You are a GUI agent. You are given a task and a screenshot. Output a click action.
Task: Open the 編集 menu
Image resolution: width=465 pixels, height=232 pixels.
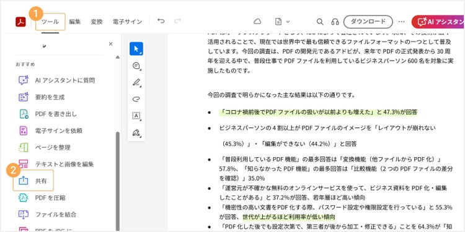74,22
